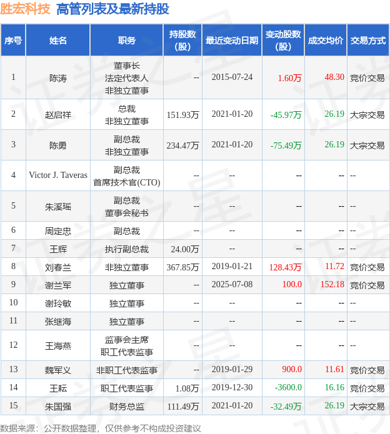Select the name 王耘

tap(58, 388)
